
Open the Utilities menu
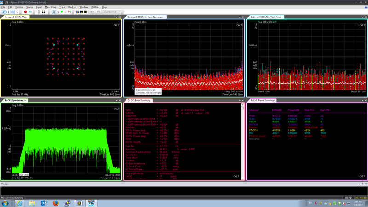coord(96,7)
